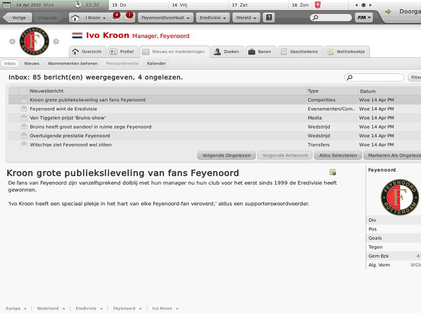Sort by the Datum column header

[390, 91]
